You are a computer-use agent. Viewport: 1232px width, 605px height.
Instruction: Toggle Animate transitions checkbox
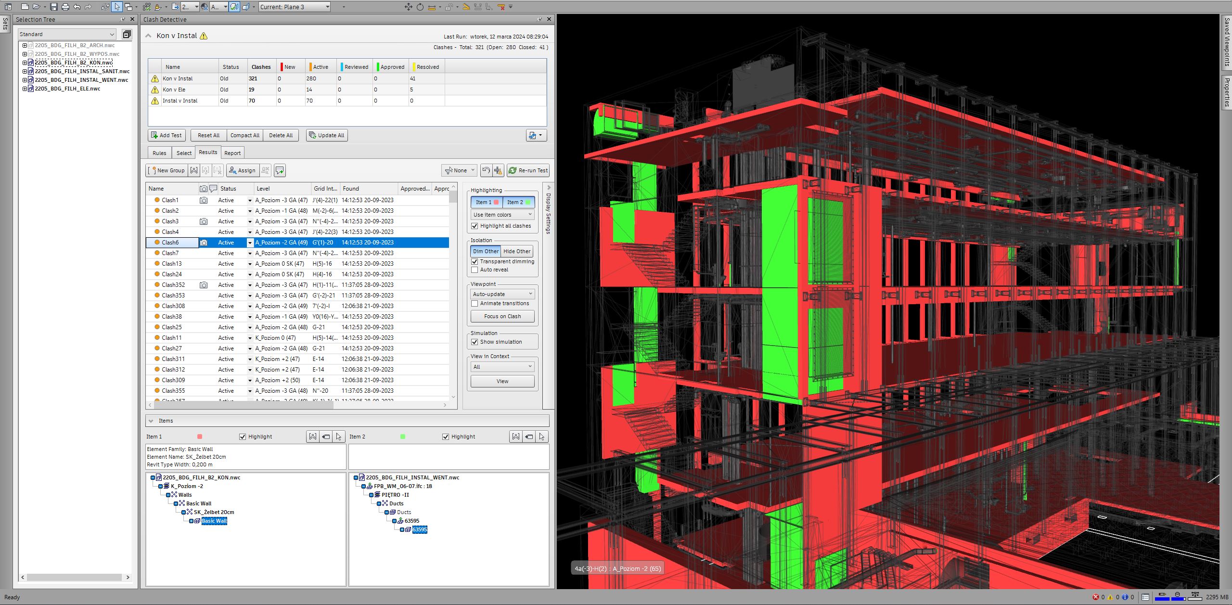(475, 303)
